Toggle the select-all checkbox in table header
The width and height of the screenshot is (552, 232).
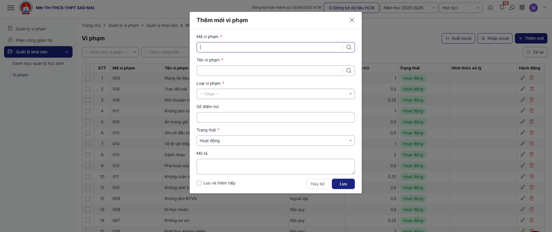click(88, 68)
